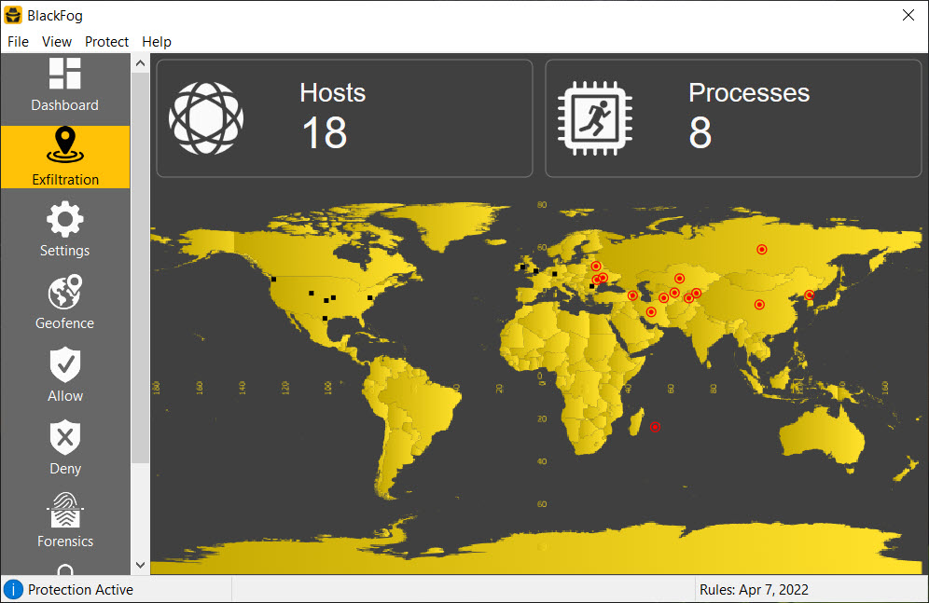Click Protection Active status text
The width and height of the screenshot is (929, 603).
coord(80,590)
